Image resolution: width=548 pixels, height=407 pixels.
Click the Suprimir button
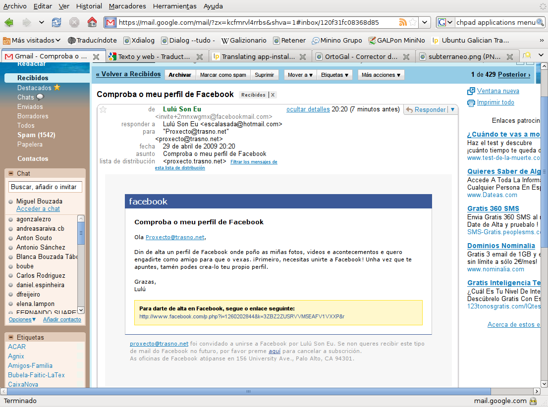[264, 75]
